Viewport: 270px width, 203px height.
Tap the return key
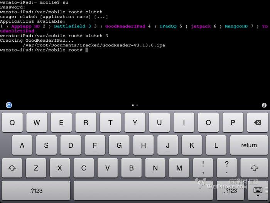249,145
